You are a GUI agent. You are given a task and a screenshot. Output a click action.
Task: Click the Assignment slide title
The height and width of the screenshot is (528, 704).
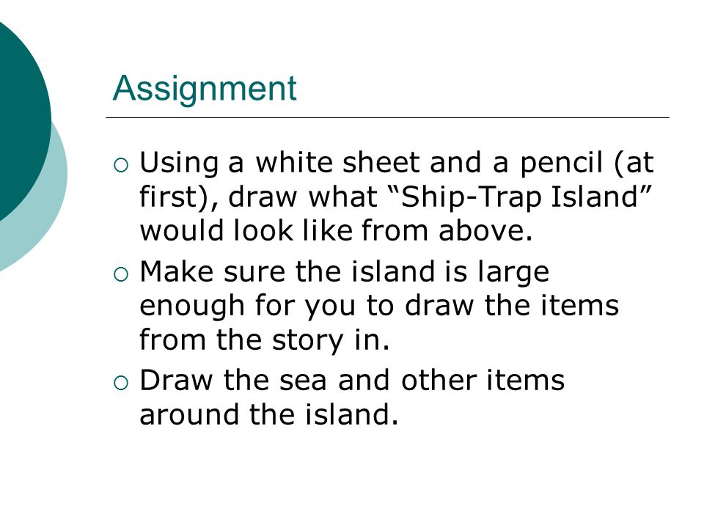tap(205, 89)
